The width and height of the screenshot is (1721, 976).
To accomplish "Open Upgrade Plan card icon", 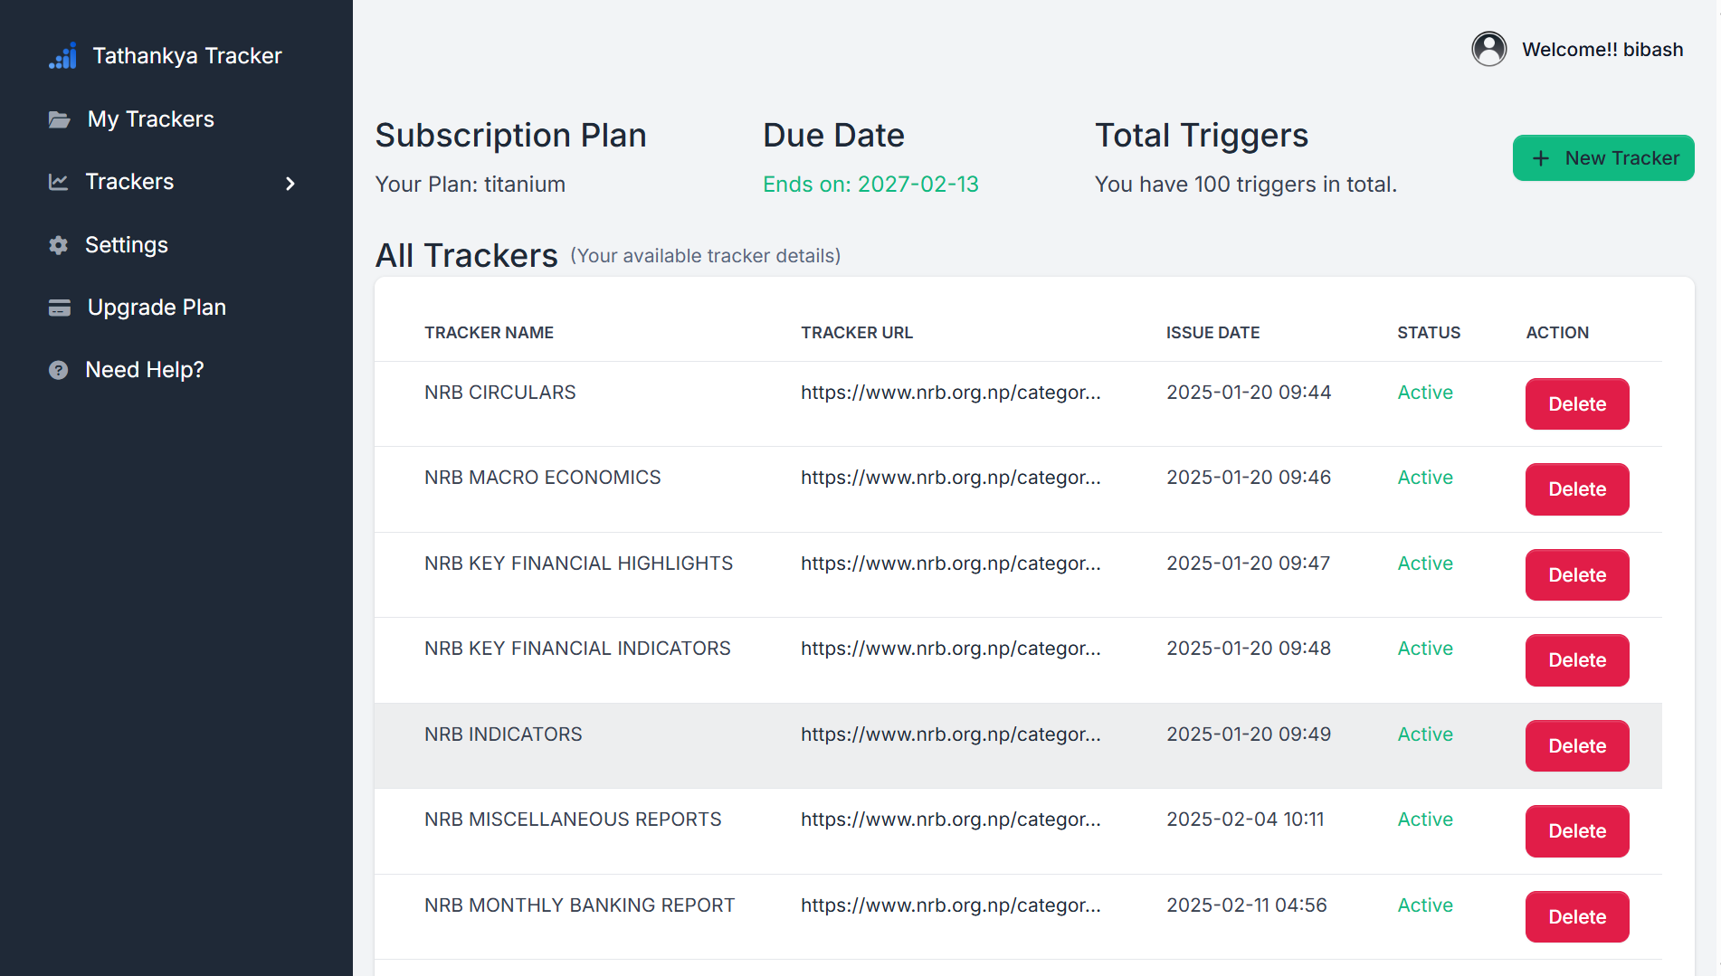I will click(59, 307).
